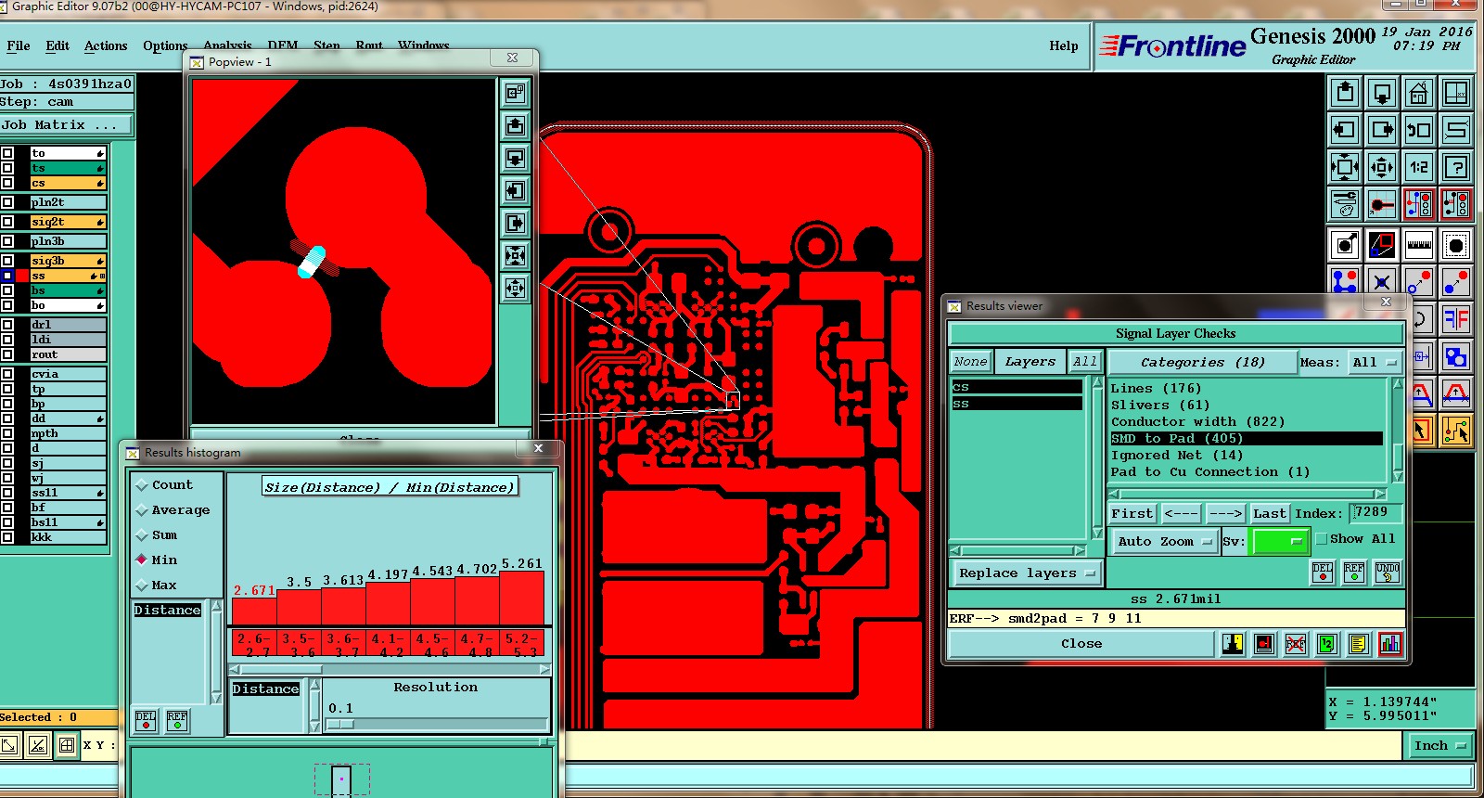Click the histogram horizontal scrollbar
1484x798 pixels.
390,669
